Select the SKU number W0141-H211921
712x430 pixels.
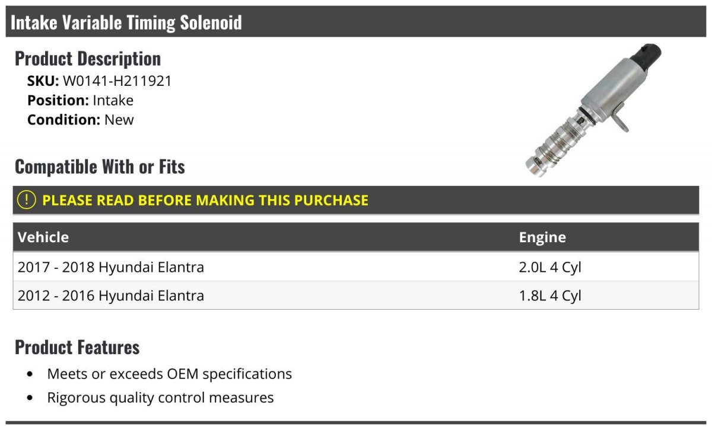click(x=117, y=81)
